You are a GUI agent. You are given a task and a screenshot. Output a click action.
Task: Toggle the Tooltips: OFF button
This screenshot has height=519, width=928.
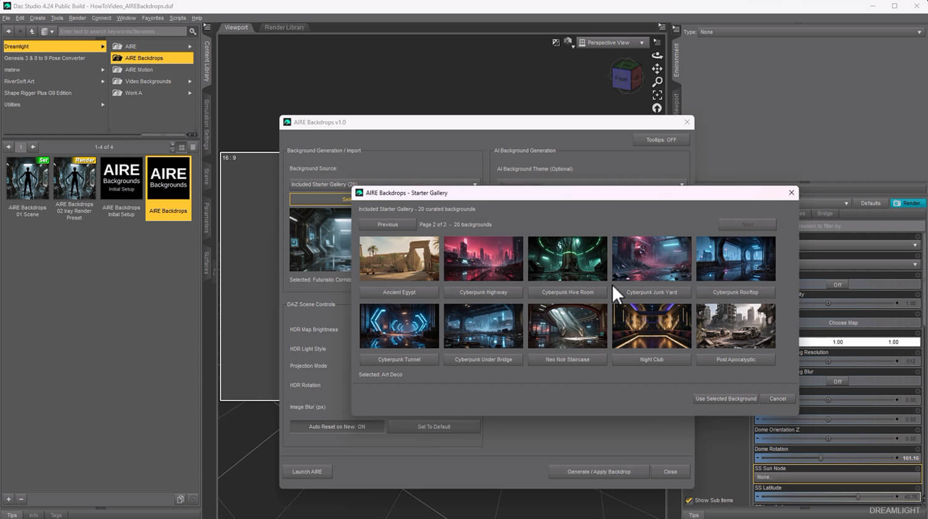661,140
